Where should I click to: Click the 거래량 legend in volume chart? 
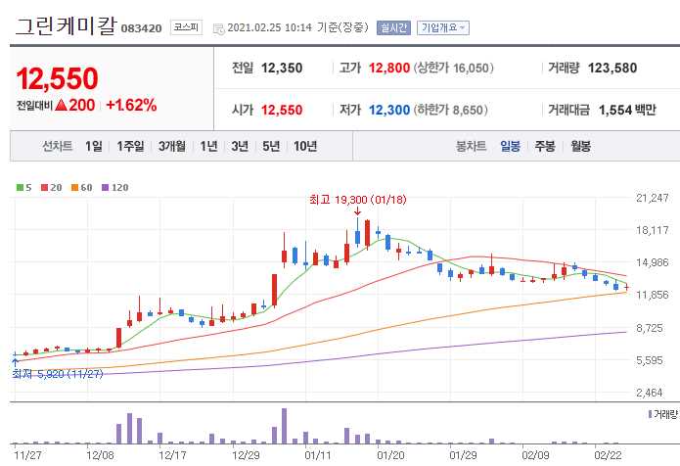(663, 414)
